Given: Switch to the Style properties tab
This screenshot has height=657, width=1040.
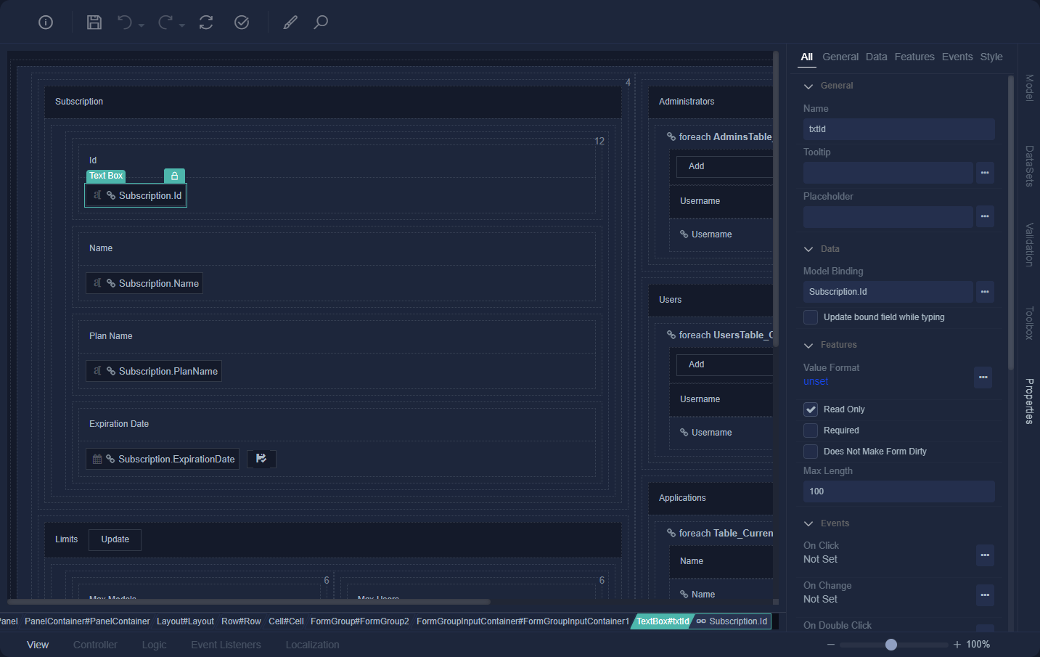Looking at the screenshot, I should coord(991,57).
